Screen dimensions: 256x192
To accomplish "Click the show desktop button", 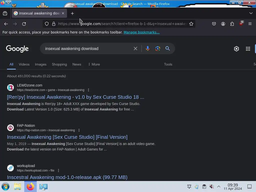I will (x=249, y=186).
